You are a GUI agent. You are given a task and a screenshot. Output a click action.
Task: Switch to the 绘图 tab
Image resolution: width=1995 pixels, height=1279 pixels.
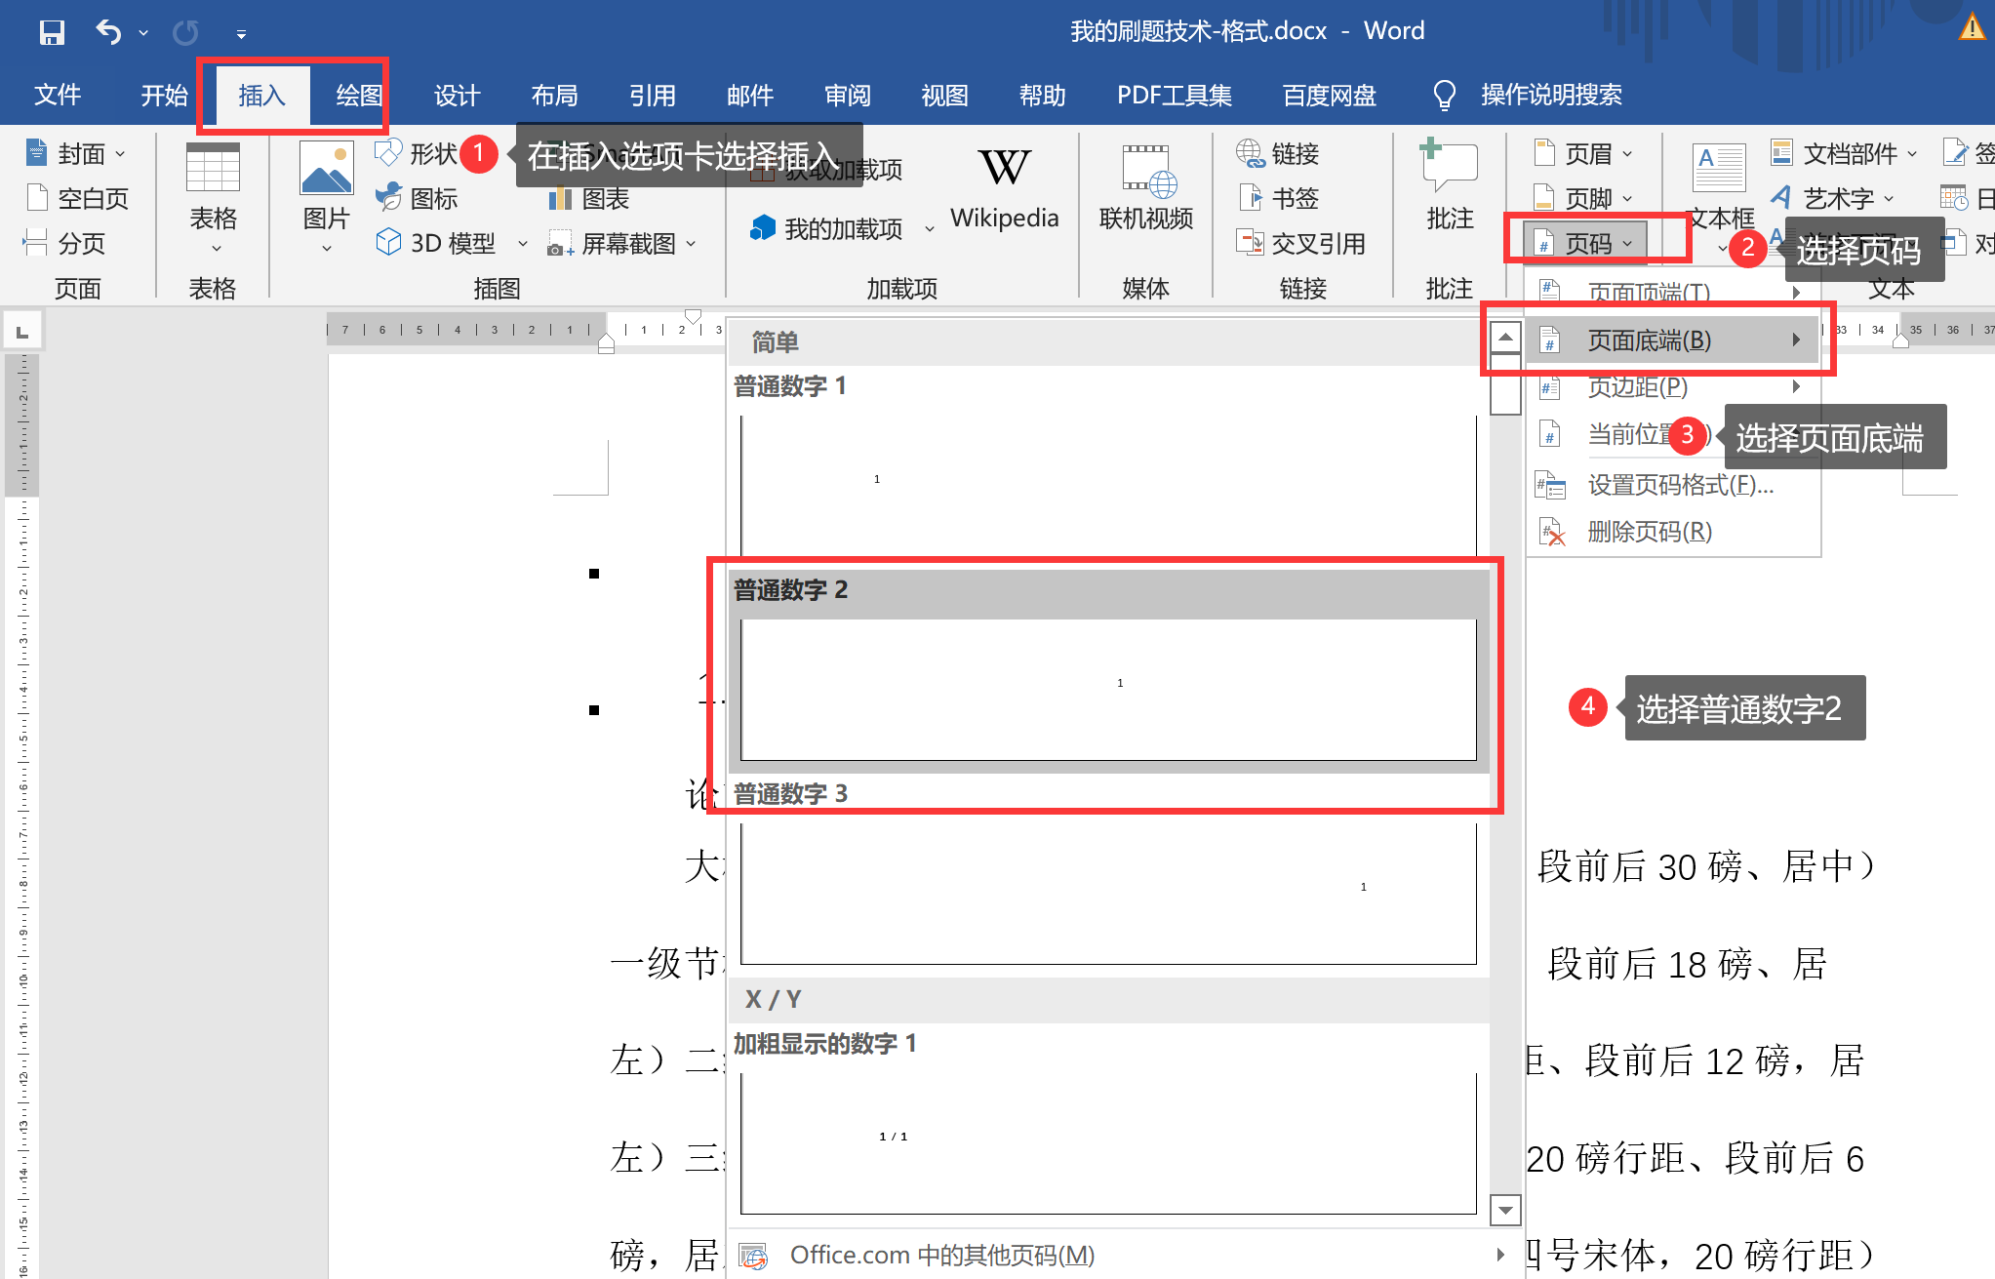point(359,96)
